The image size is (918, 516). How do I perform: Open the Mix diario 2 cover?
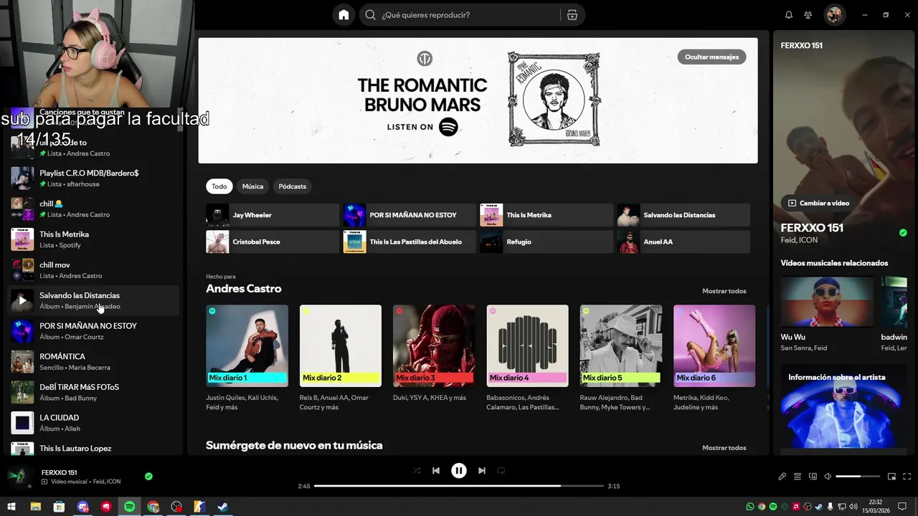pyautogui.click(x=341, y=346)
